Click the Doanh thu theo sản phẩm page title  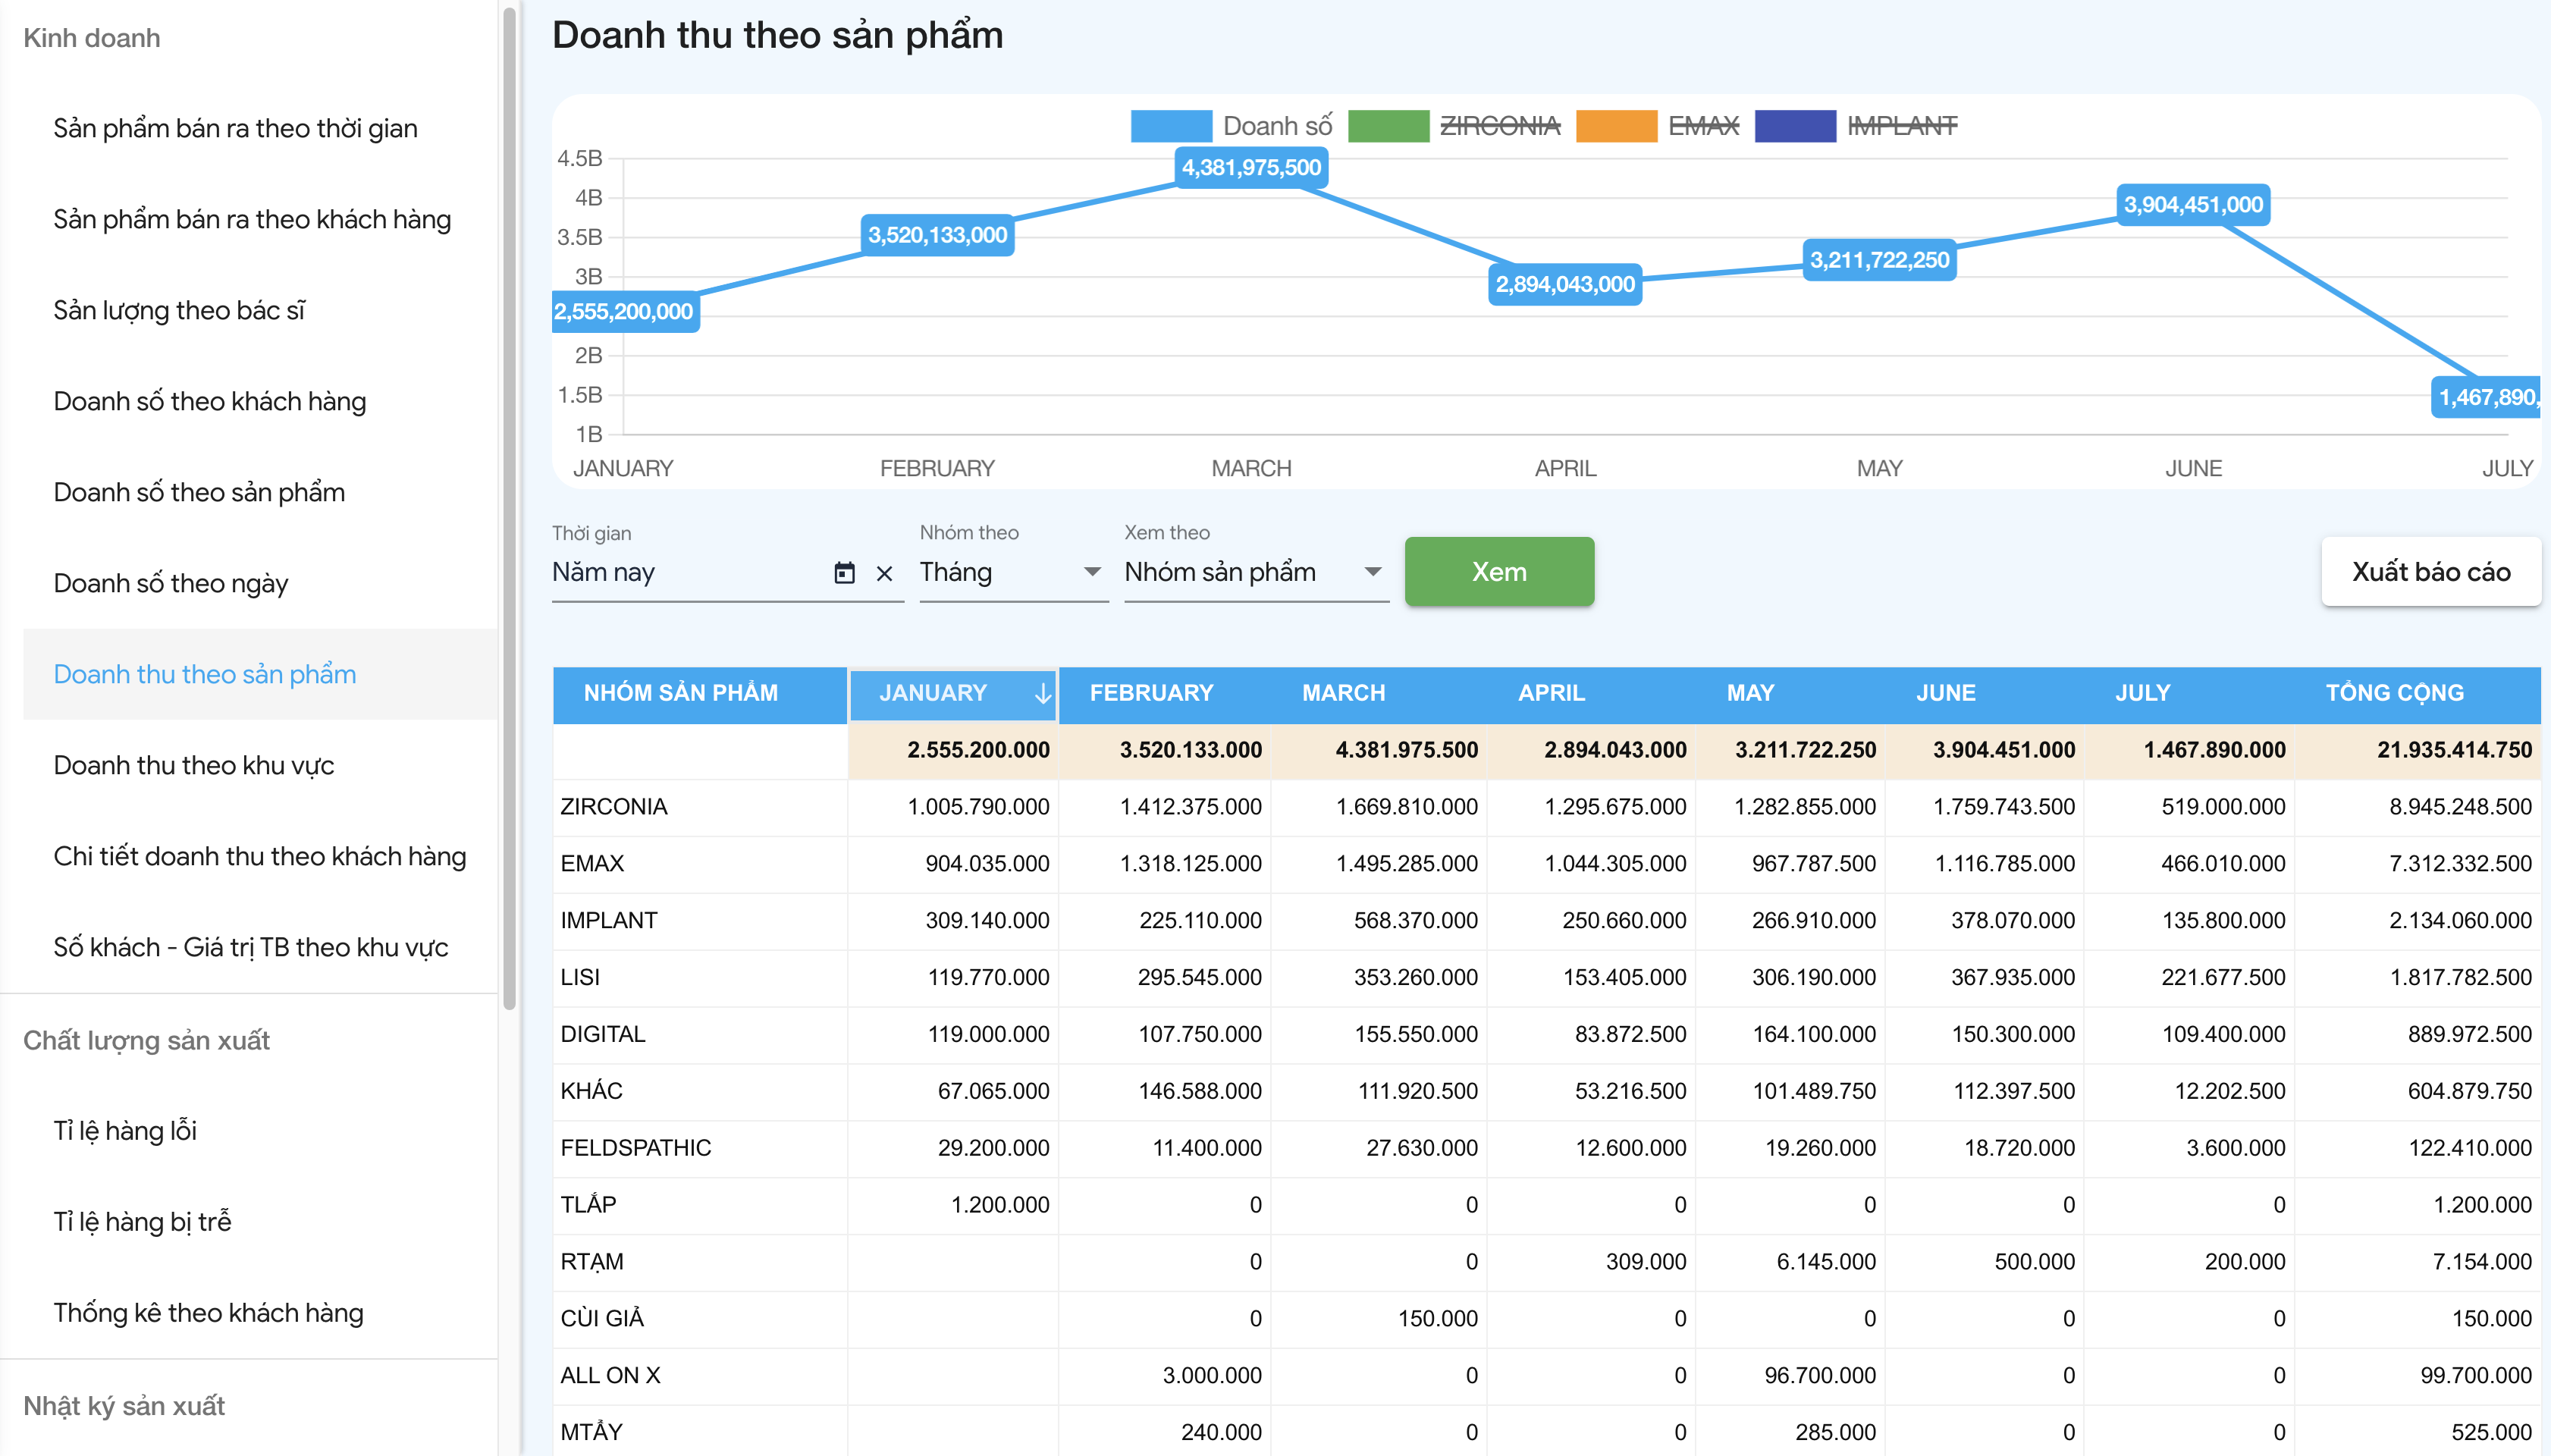(777, 35)
